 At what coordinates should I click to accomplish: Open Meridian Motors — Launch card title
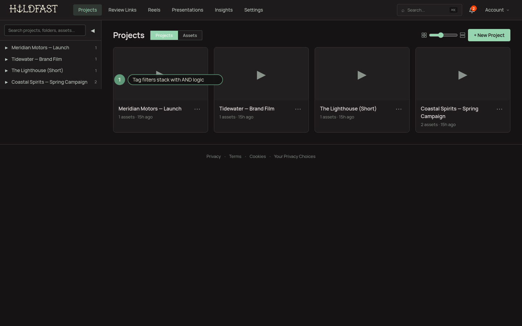pyautogui.click(x=150, y=109)
